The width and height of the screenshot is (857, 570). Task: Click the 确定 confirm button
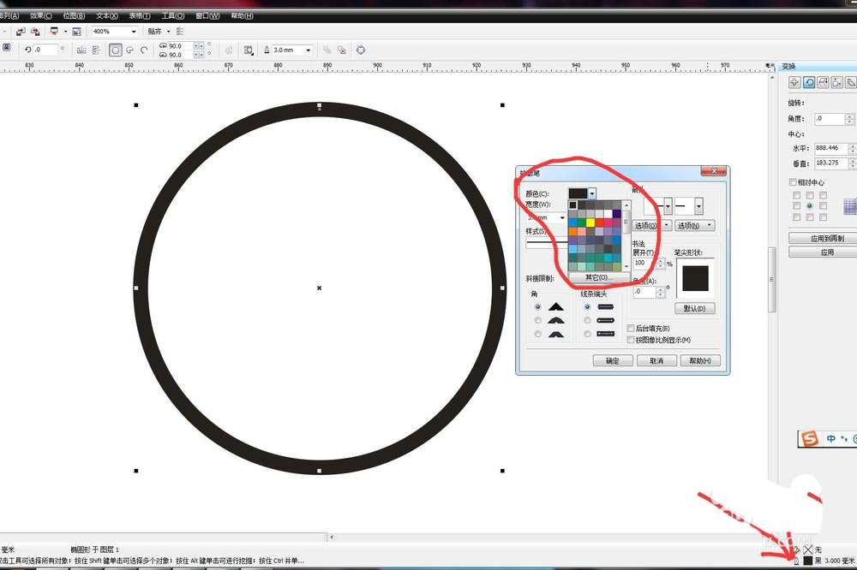tap(613, 361)
